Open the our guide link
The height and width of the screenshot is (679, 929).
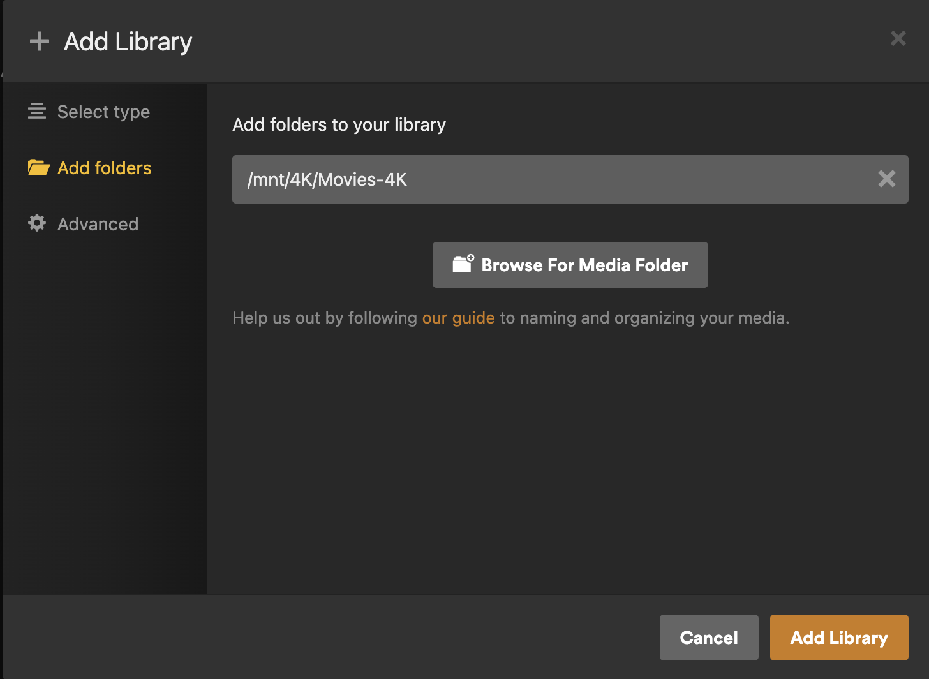[458, 318]
